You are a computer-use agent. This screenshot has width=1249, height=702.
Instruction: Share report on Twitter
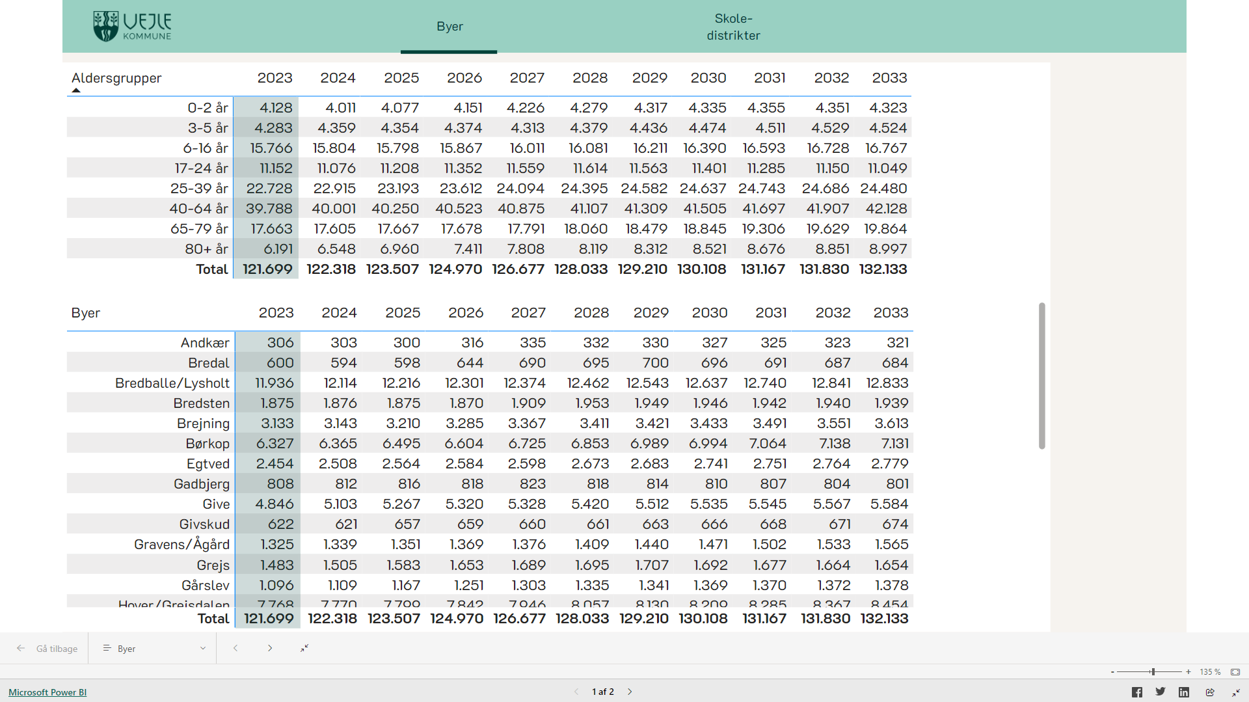pyautogui.click(x=1161, y=692)
